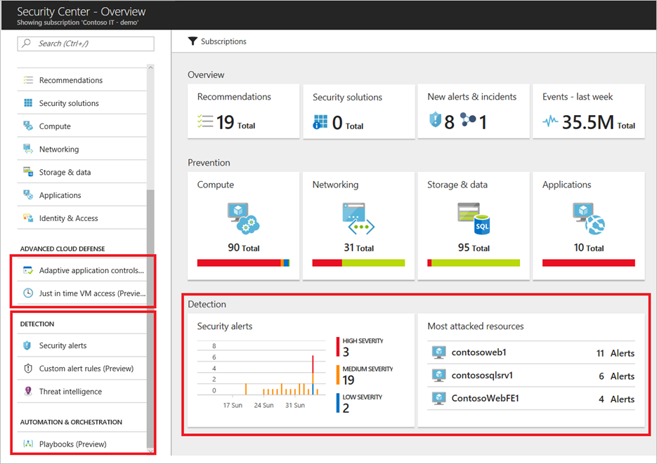Click Adaptive application controls icon
The width and height of the screenshot is (657, 464).
click(28, 270)
